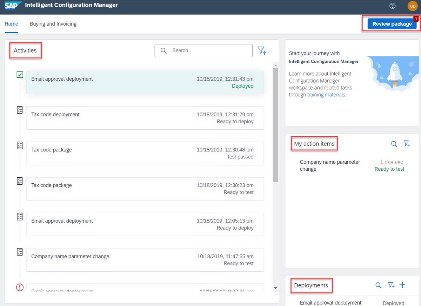Click the SAP logo in the header

pyautogui.click(x=13, y=6)
